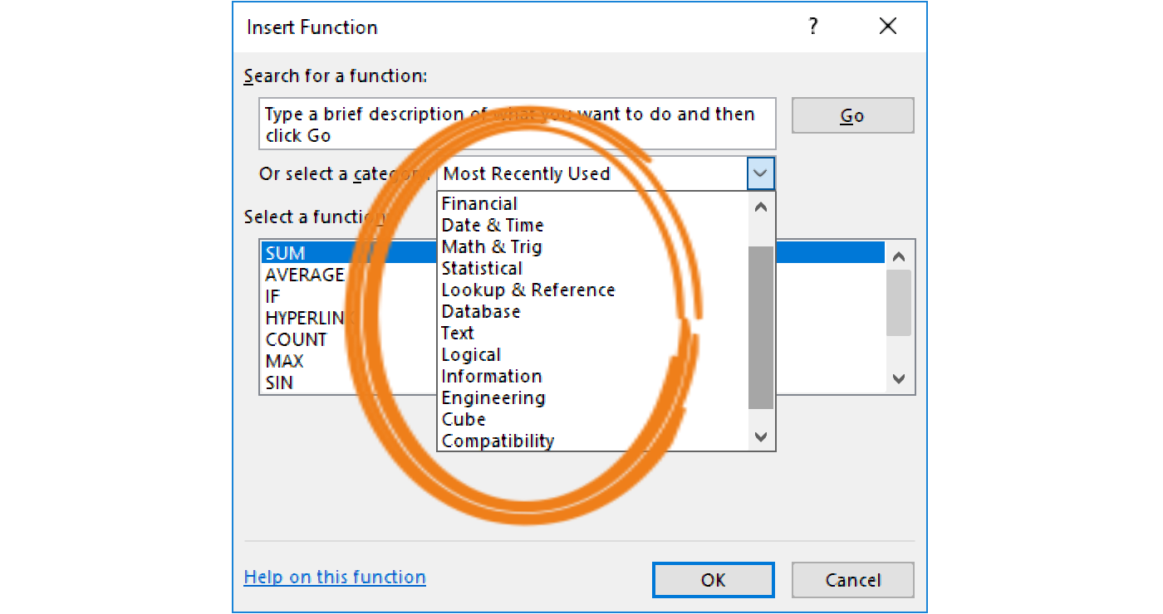Viewport: 1163px width, 614px height.
Task: Open the category dropdown arrow
Action: point(760,173)
